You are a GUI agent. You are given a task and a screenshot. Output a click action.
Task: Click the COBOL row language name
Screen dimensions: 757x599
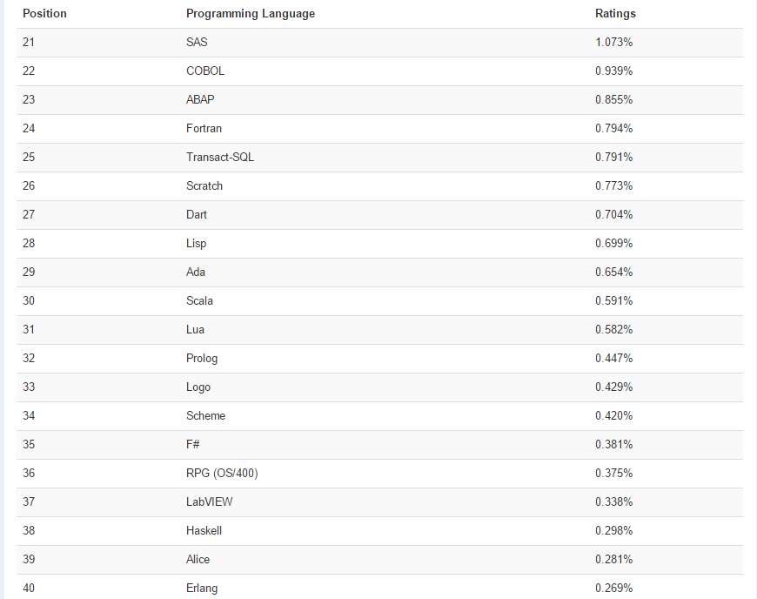point(205,71)
